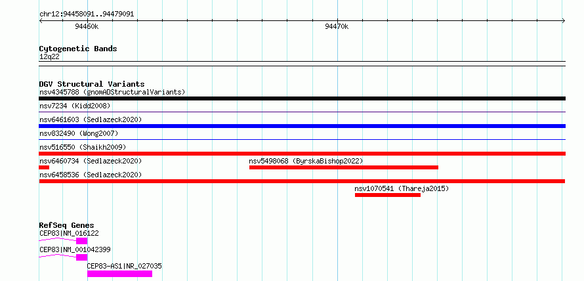Click the red nsv6458536 variant bar
The height and width of the screenshot is (281, 584).
[x=302, y=181]
